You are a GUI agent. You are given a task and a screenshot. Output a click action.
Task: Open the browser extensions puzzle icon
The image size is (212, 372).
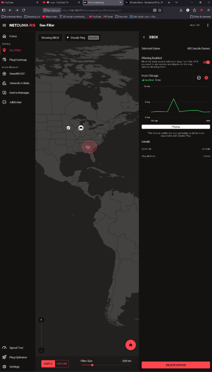click(194, 10)
